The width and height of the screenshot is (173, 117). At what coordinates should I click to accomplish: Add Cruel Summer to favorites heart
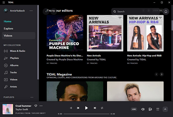[x=36, y=106]
